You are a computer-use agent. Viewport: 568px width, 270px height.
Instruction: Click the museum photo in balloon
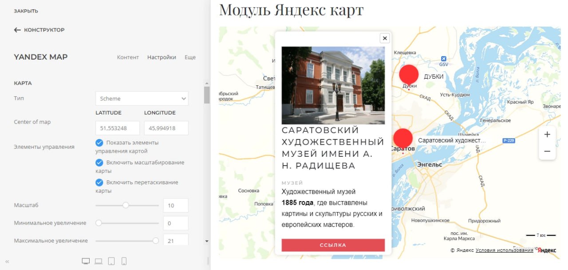click(333, 85)
